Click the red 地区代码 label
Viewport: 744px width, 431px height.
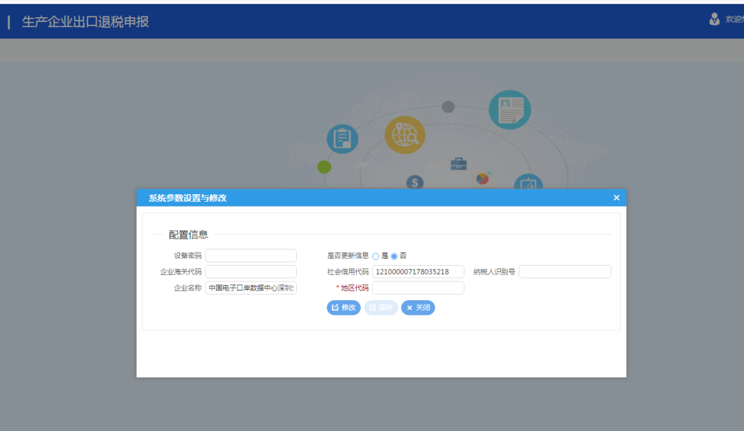coord(355,288)
